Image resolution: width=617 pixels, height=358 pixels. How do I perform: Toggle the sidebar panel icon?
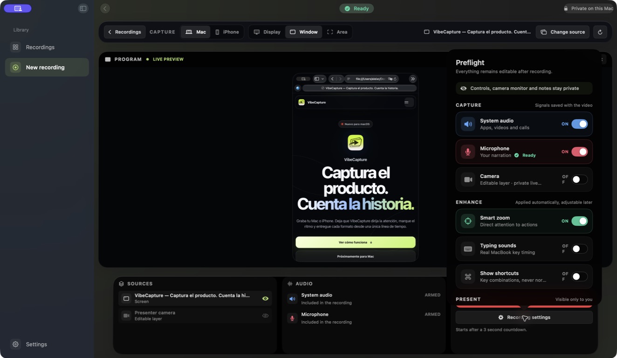83,8
